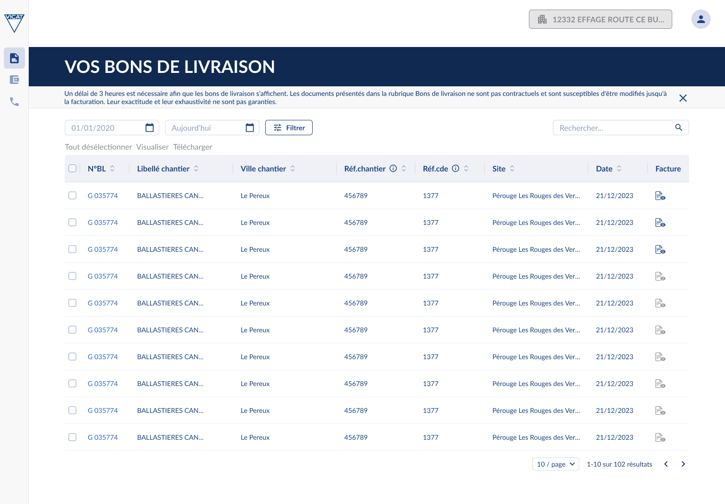
Task: Sort table by Date column
Action: point(619,168)
